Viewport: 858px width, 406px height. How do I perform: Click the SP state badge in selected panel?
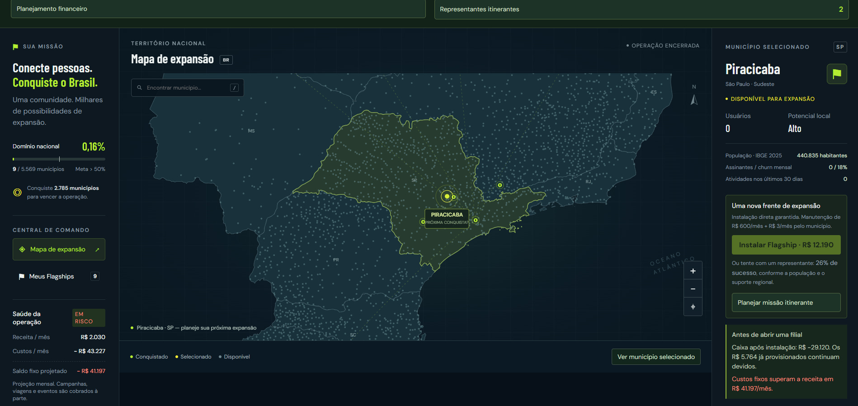tap(840, 47)
